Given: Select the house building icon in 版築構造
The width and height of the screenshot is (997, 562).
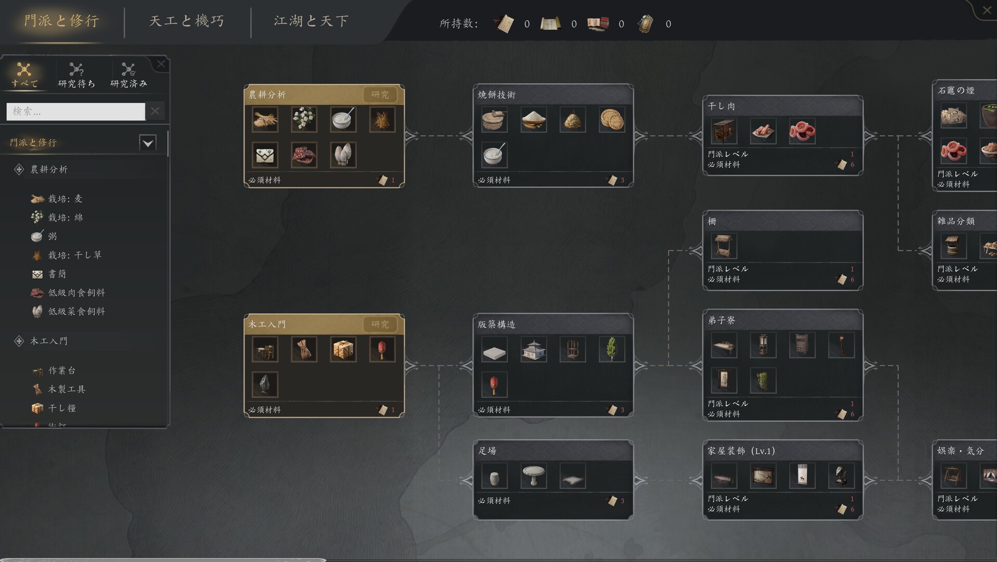Looking at the screenshot, I should point(534,349).
